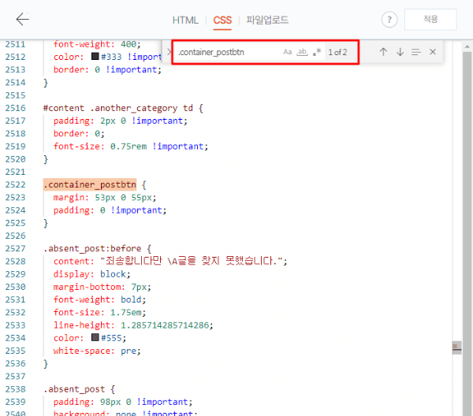Toggle match case (Aa) in find
Image resolution: width=473 pixels, height=416 pixels.
click(288, 52)
